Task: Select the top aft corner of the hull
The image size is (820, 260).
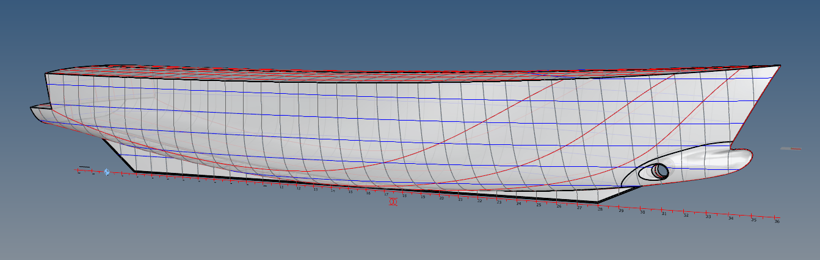Action: tap(46, 74)
